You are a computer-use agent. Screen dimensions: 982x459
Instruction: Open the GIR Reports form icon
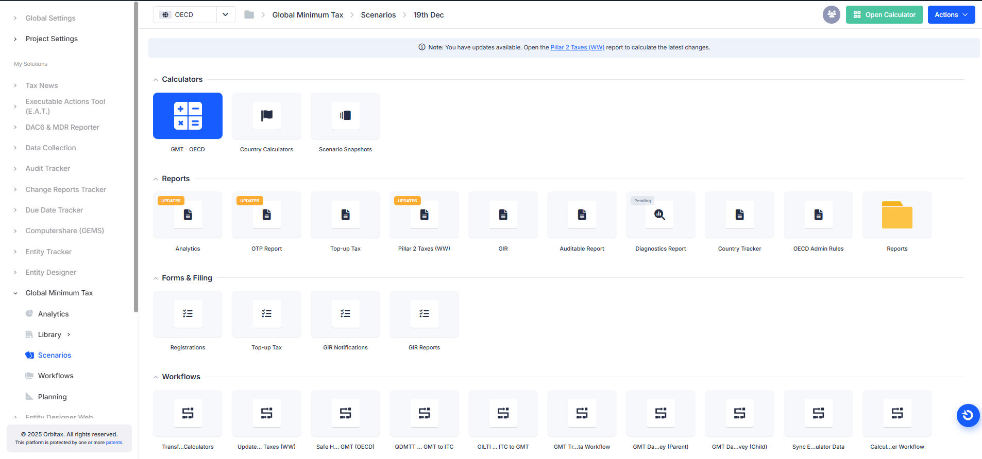(x=424, y=314)
